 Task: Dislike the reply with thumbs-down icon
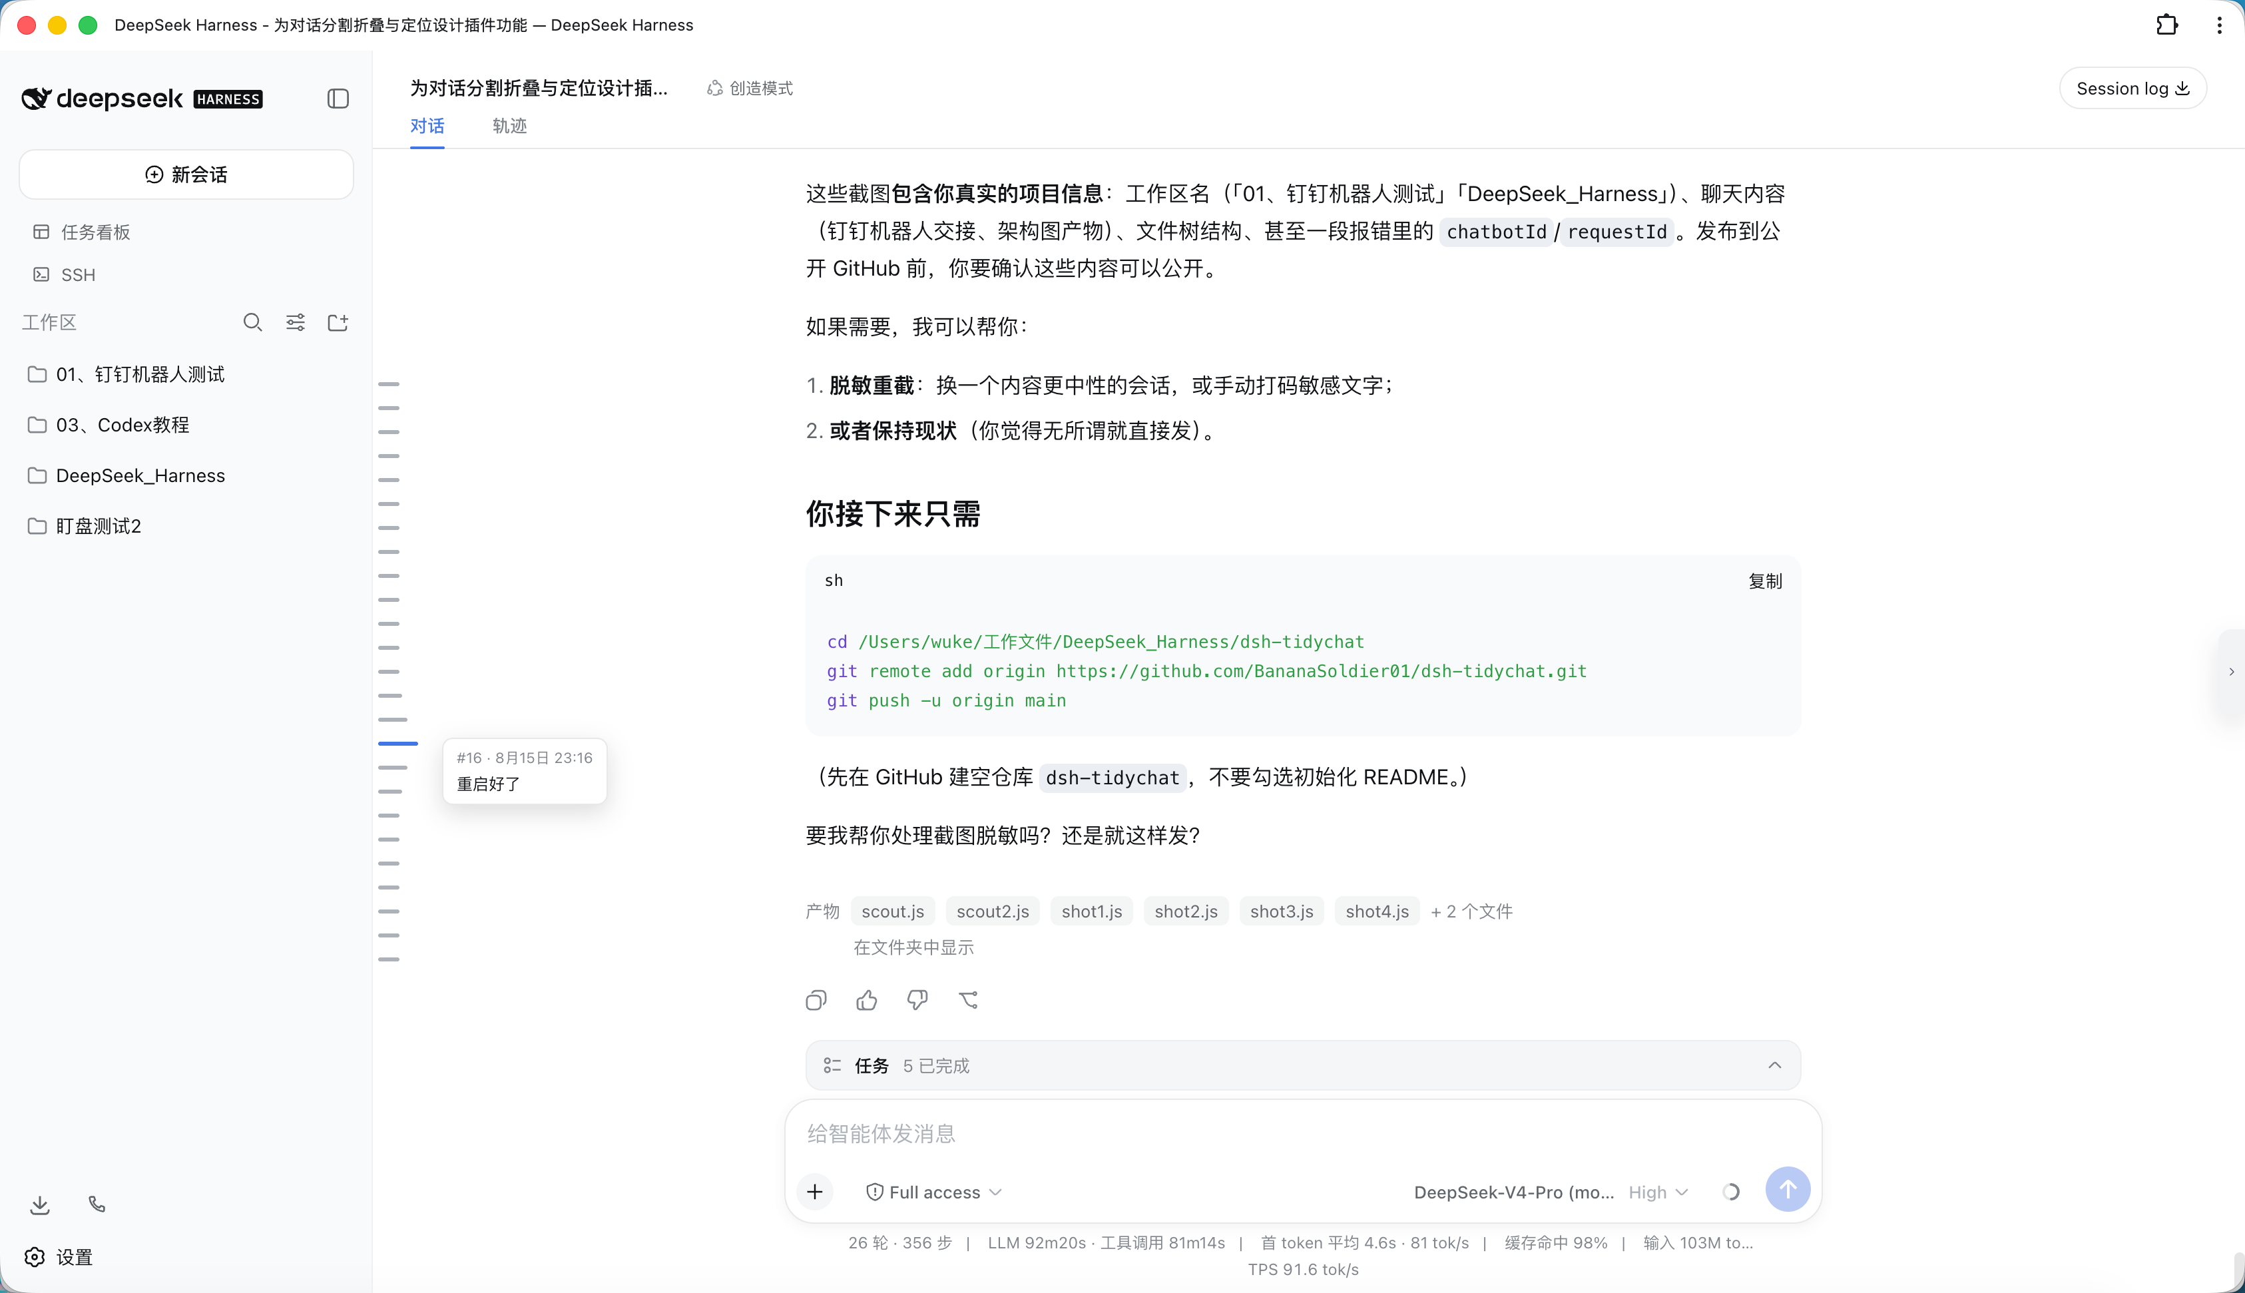[917, 1001]
